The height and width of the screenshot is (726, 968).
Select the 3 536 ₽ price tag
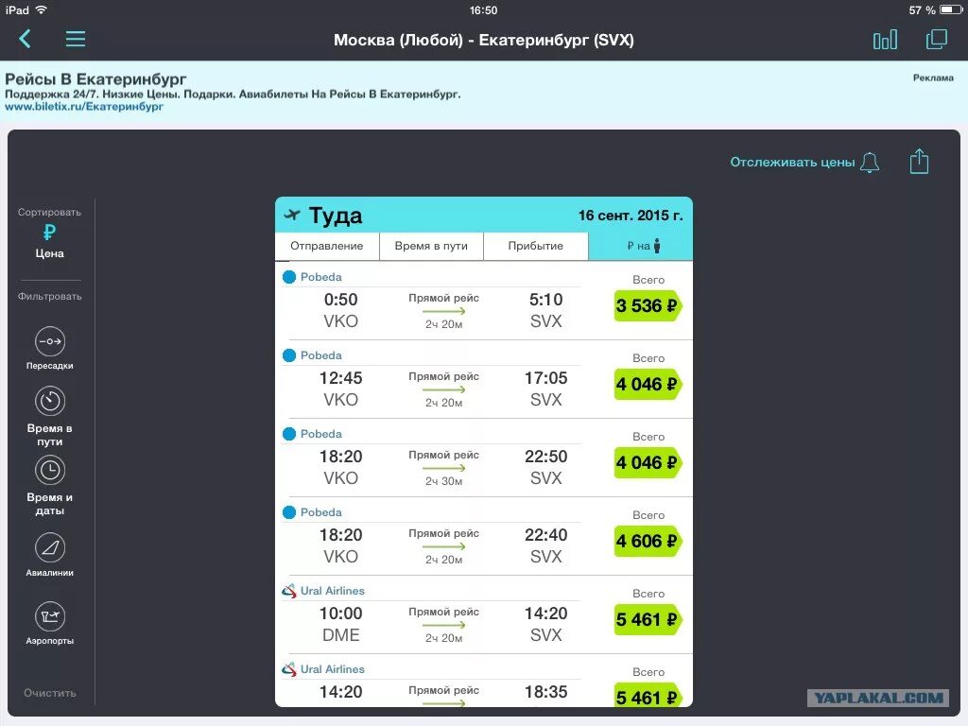[648, 305]
